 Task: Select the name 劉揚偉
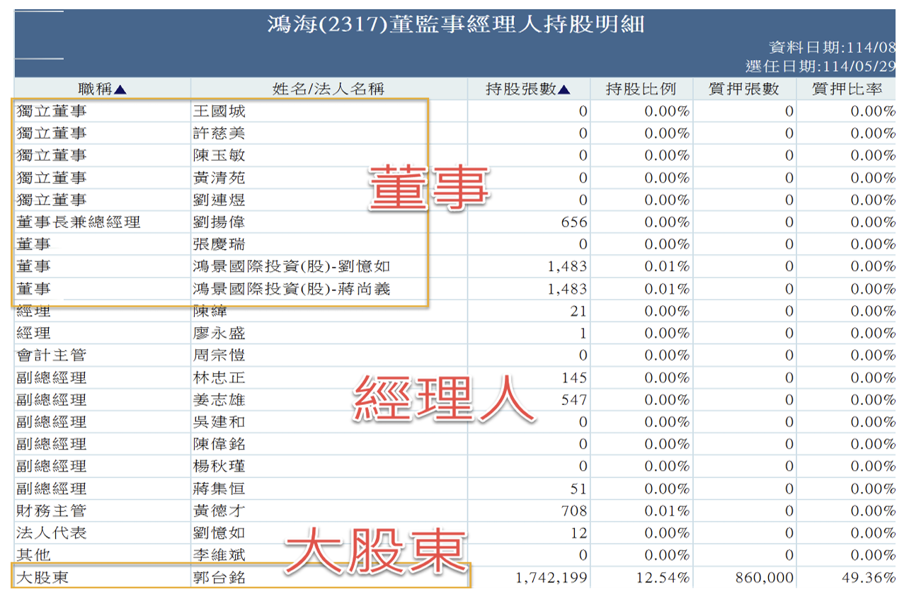click(219, 222)
